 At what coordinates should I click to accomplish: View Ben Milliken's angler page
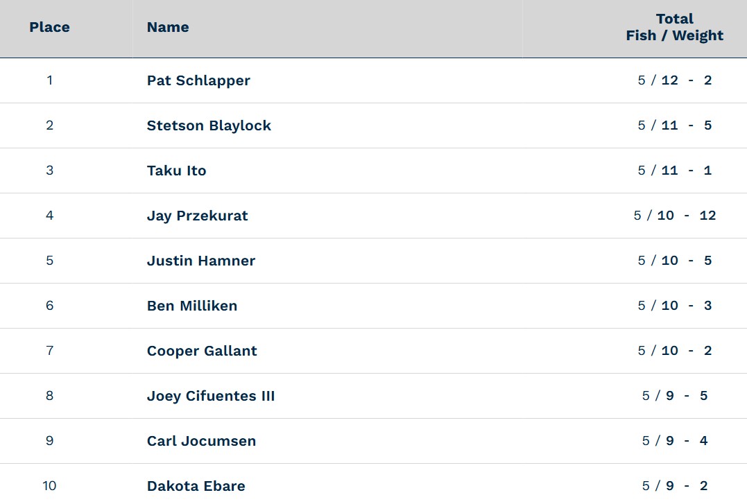click(x=192, y=306)
